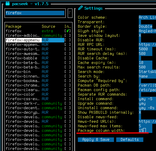Screen dimensions: 156x151
Task: Select the firefox-decryp... AUR row
Action: point(38,113)
